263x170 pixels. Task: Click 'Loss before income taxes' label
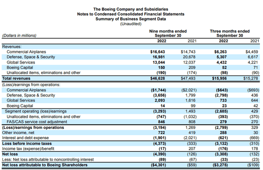(27, 144)
